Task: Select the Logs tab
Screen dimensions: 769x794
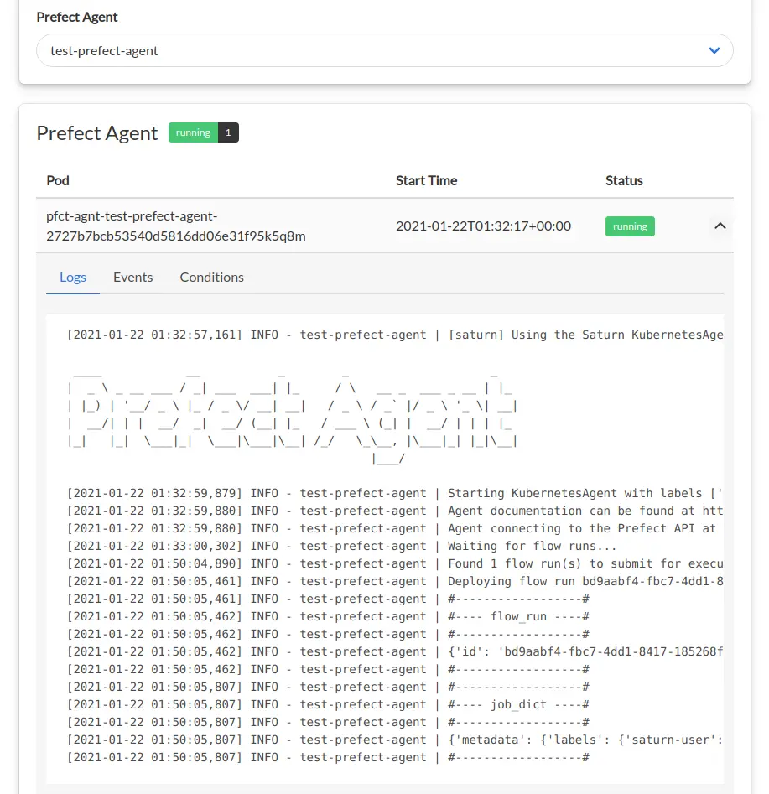Action: 73,277
